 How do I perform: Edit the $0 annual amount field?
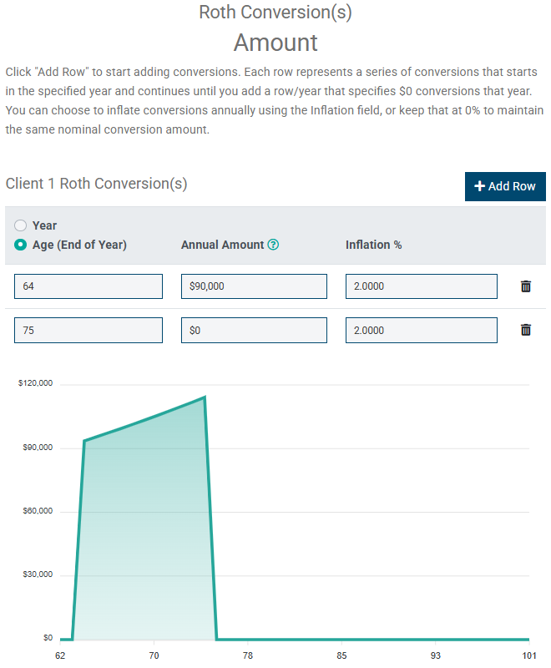(253, 330)
